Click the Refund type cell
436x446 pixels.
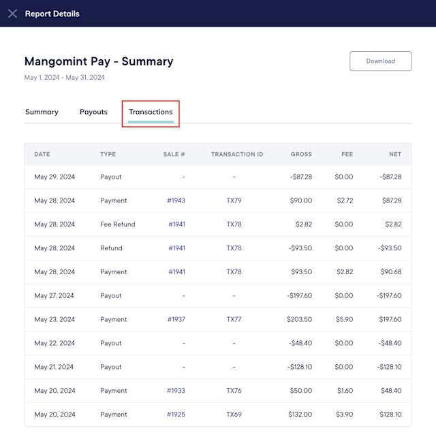(111, 248)
